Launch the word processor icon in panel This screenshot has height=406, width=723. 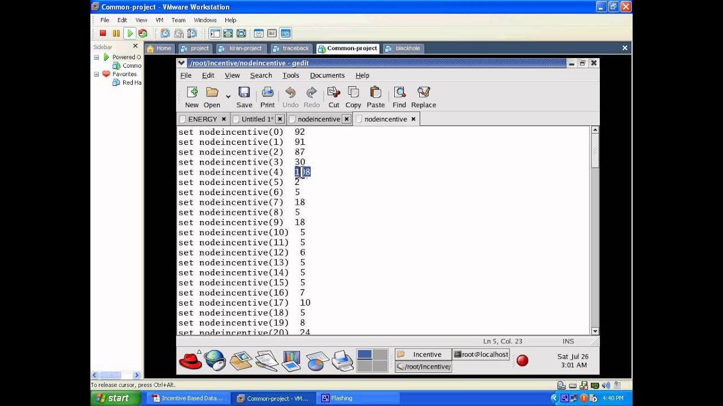coord(266,360)
